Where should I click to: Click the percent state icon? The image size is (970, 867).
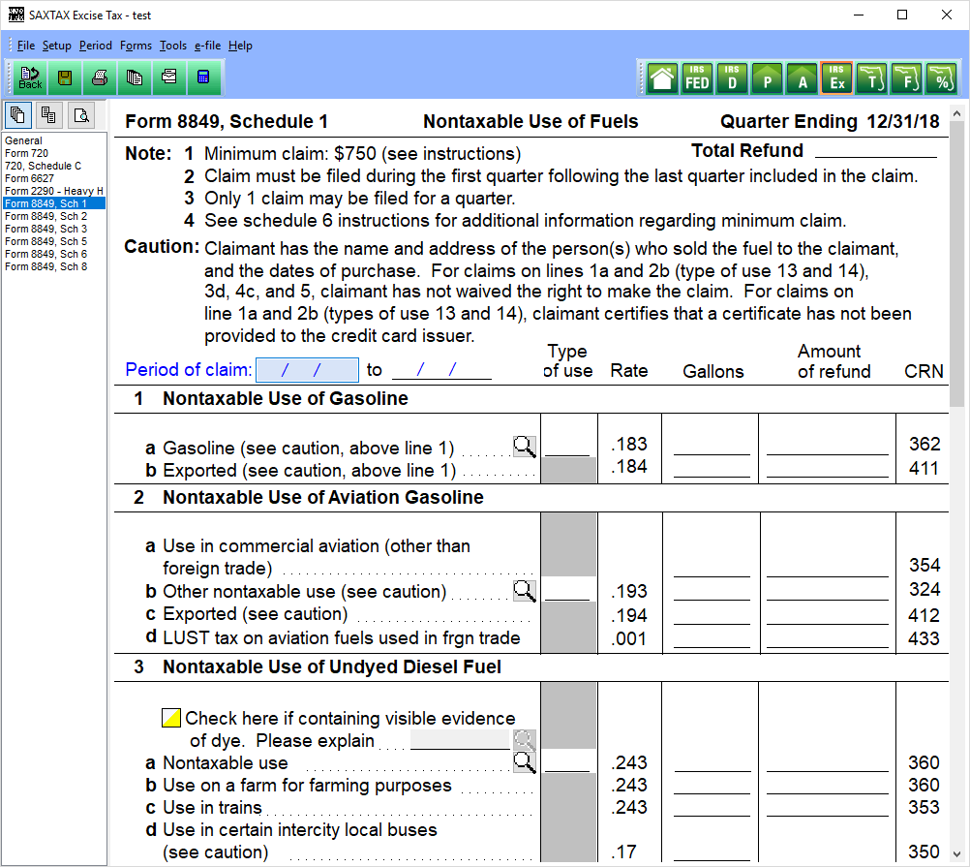click(941, 78)
